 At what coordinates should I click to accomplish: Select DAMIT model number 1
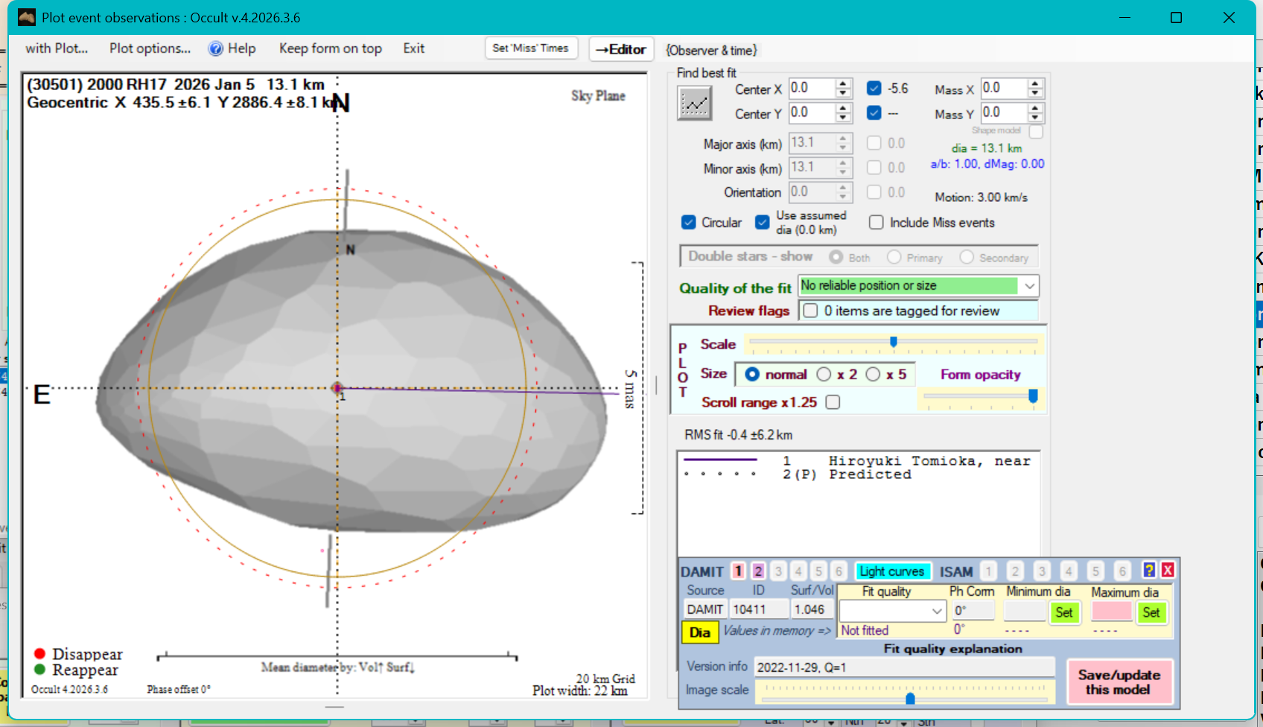738,571
